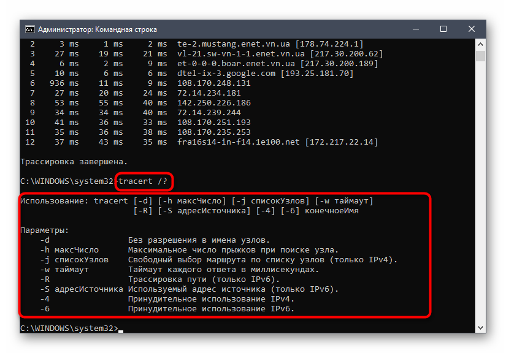
Task: Click 'Трассировка завершена.' line
Action: tap(74, 162)
